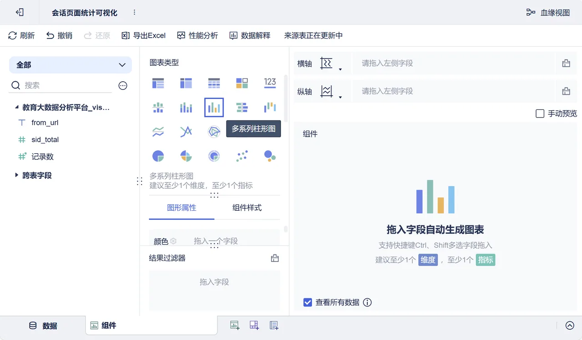Screen dimensions: 582x340
Task: Select the grouped table chart type
Action: (158, 83)
